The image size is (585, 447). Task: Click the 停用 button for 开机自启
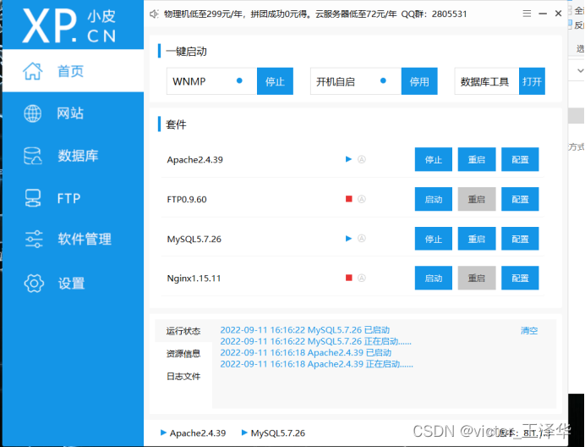419,81
